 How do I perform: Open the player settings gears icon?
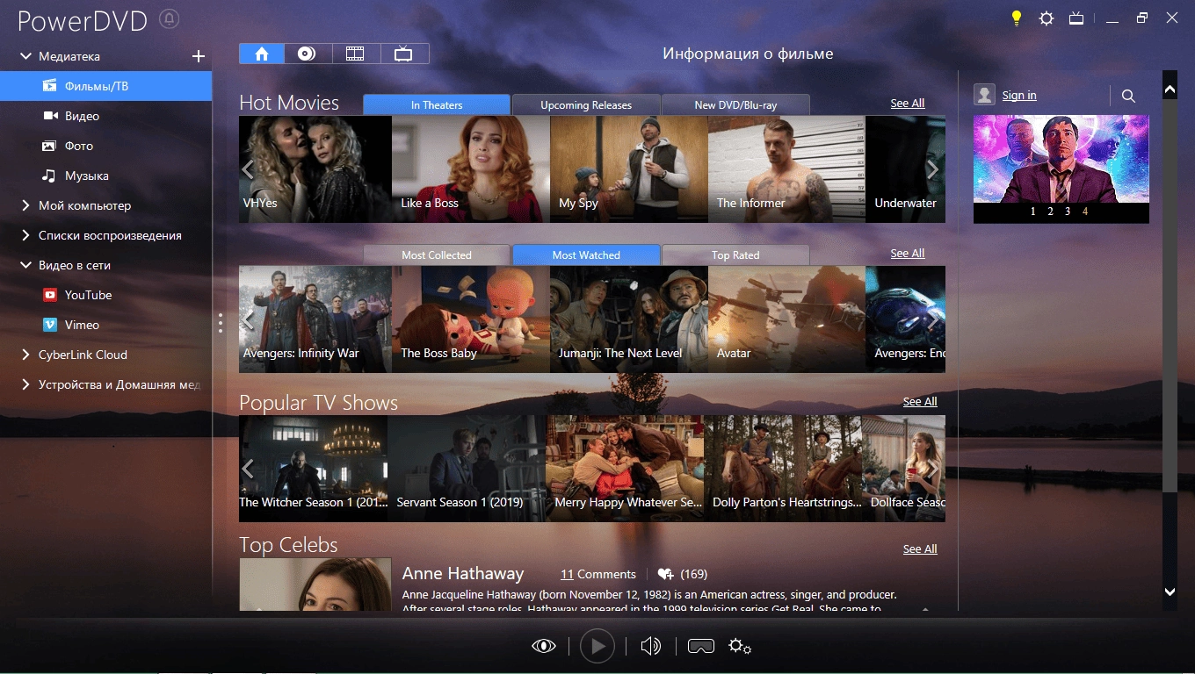click(x=740, y=647)
